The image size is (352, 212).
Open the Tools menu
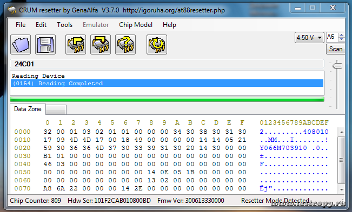[x=64, y=25]
